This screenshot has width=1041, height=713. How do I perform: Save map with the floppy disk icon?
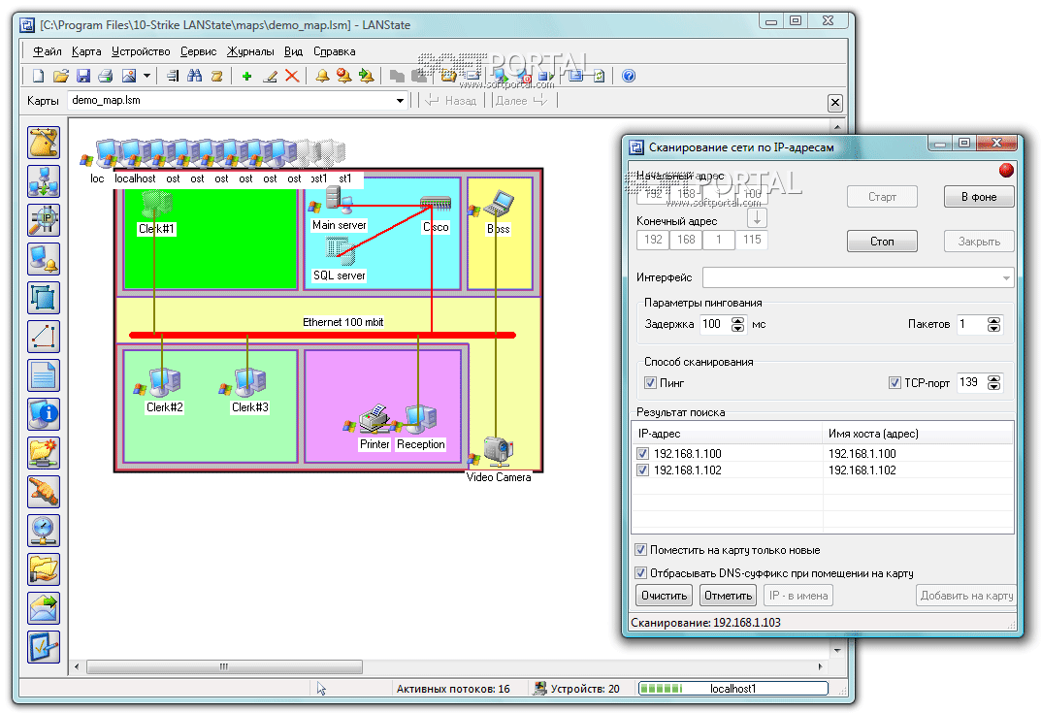[83, 76]
